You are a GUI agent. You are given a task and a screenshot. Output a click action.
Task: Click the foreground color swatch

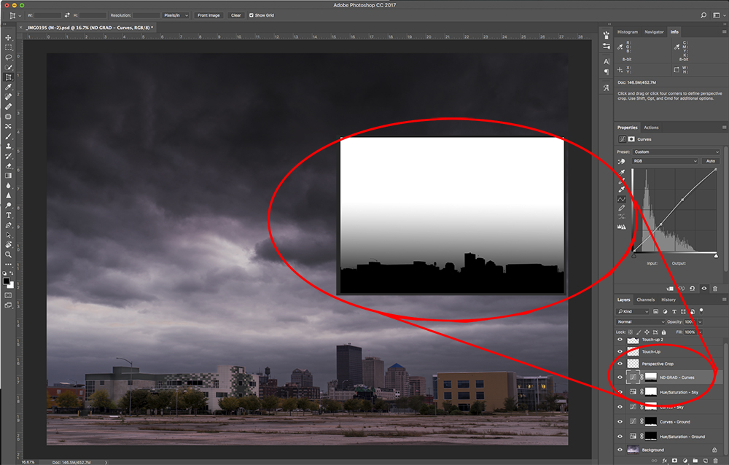pos(7,281)
